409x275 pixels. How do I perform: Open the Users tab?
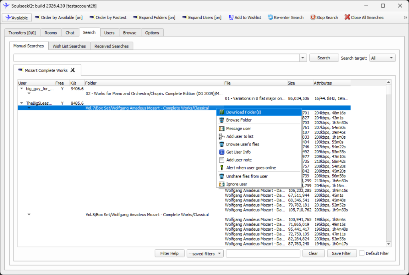109,33
